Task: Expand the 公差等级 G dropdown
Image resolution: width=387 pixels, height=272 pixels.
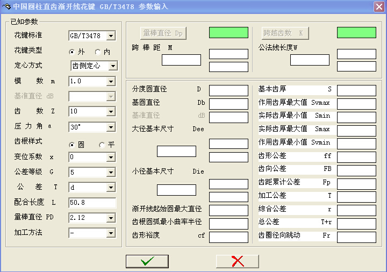Action: coord(111,173)
